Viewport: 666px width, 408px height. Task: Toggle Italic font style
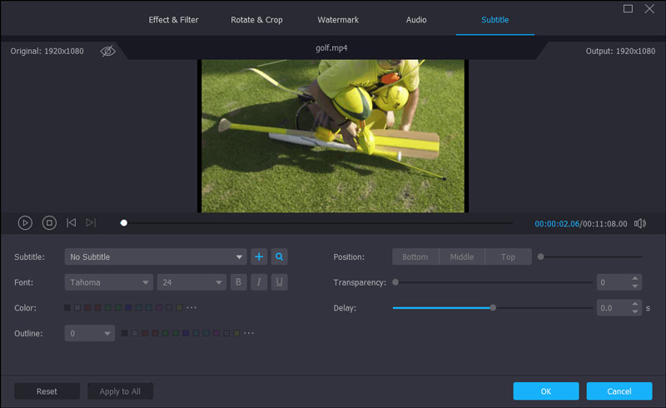(260, 282)
